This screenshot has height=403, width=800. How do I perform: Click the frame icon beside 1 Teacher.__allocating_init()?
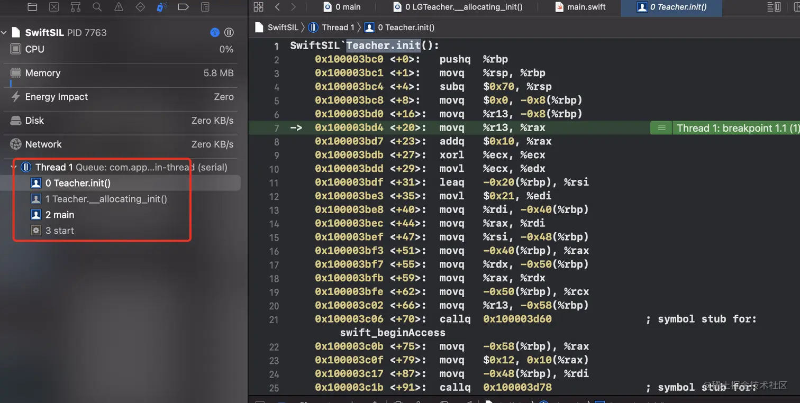[36, 199]
